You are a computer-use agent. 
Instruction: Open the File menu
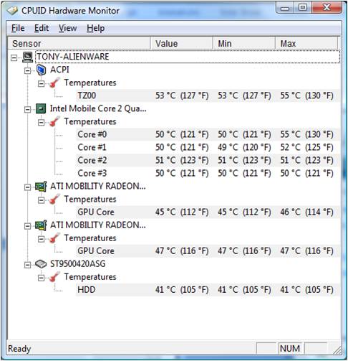tap(18, 28)
